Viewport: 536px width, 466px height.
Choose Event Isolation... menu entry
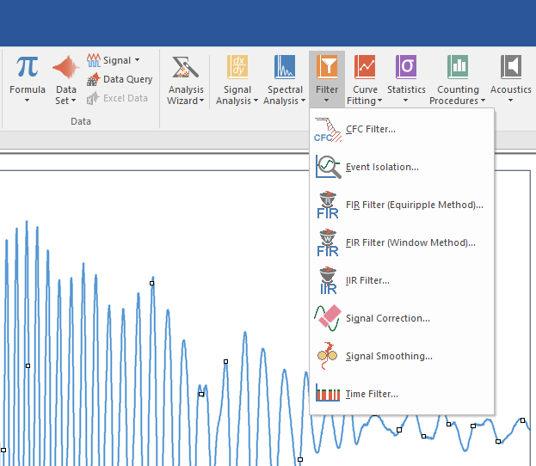point(402,167)
